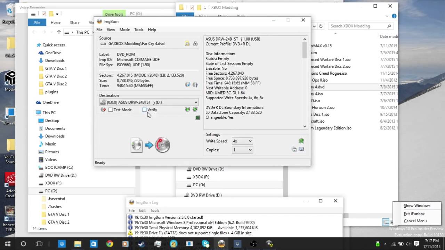The image size is (445, 250).
Task: Select .Trashes folder in navigation pane
Action: pyautogui.click(x=55, y=207)
